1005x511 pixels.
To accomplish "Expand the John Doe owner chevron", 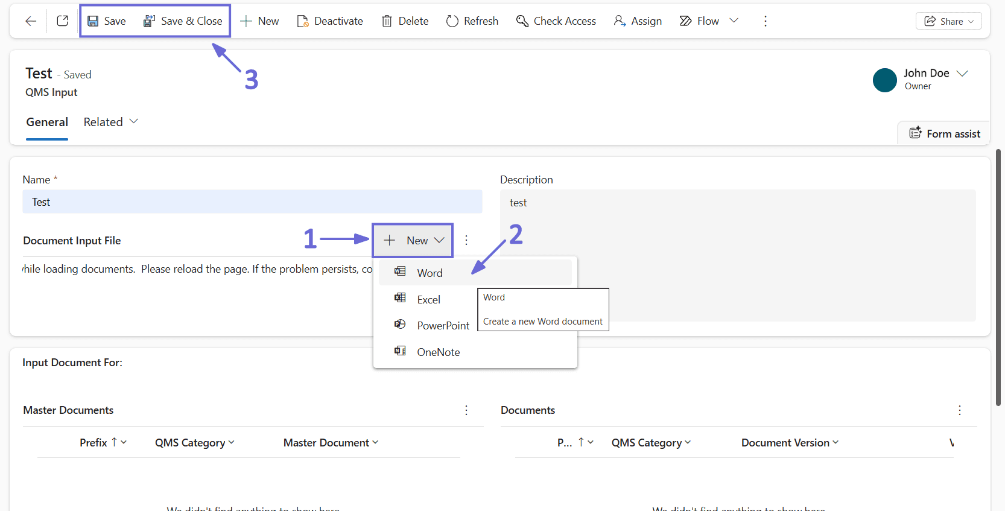I will [x=962, y=73].
